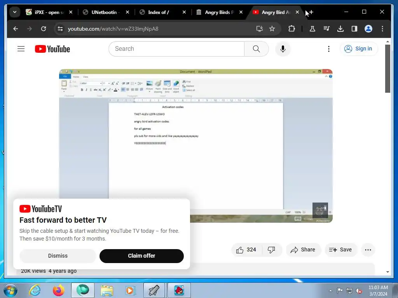Screen dimensions: 398x298
Task: Open YouTube settings three-dot menu
Action: pos(329,49)
